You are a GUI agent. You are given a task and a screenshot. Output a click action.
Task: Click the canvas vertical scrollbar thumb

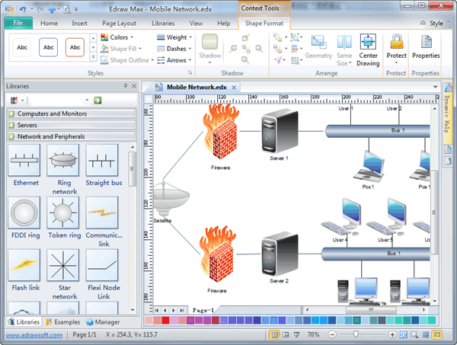point(434,212)
